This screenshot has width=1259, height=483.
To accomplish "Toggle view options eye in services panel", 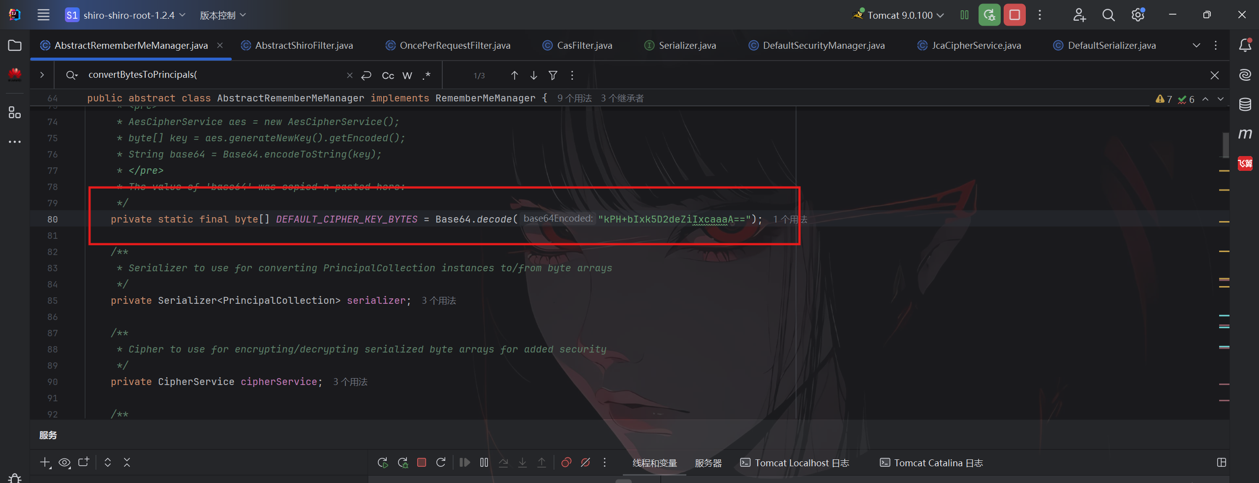I will tap(64, 462).
